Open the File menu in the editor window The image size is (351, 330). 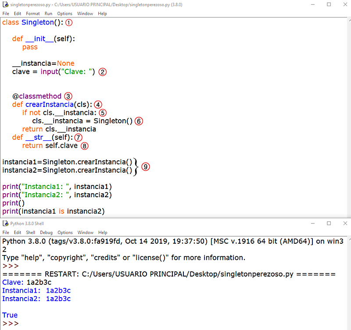click(x=6, y=14)
